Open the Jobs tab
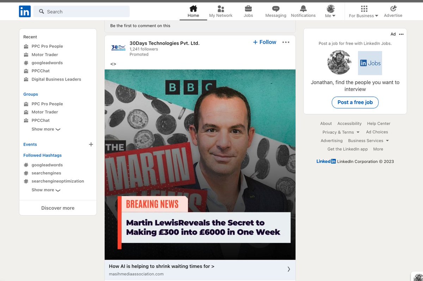Viewport: 423px width, 281px height. click(248, 12)
